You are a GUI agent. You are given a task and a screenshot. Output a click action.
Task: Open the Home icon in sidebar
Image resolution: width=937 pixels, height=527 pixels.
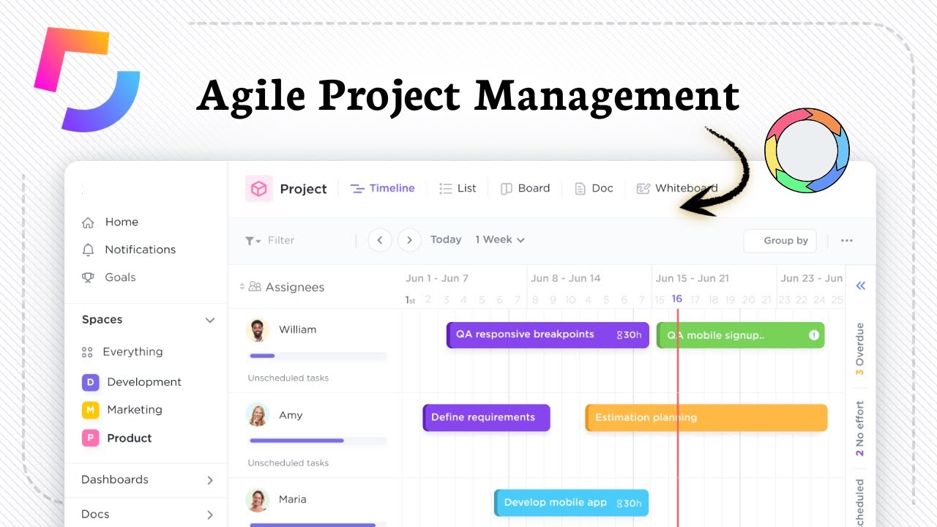click(x=88, y=223)
